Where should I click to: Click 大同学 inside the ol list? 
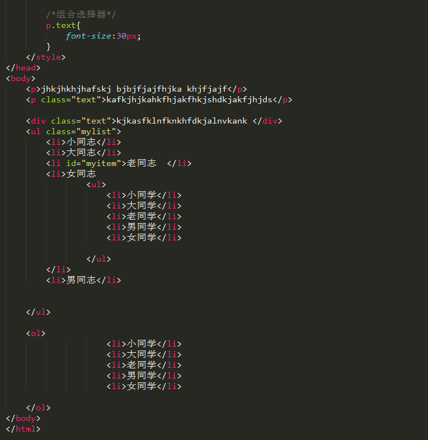(x=142, y=354)
